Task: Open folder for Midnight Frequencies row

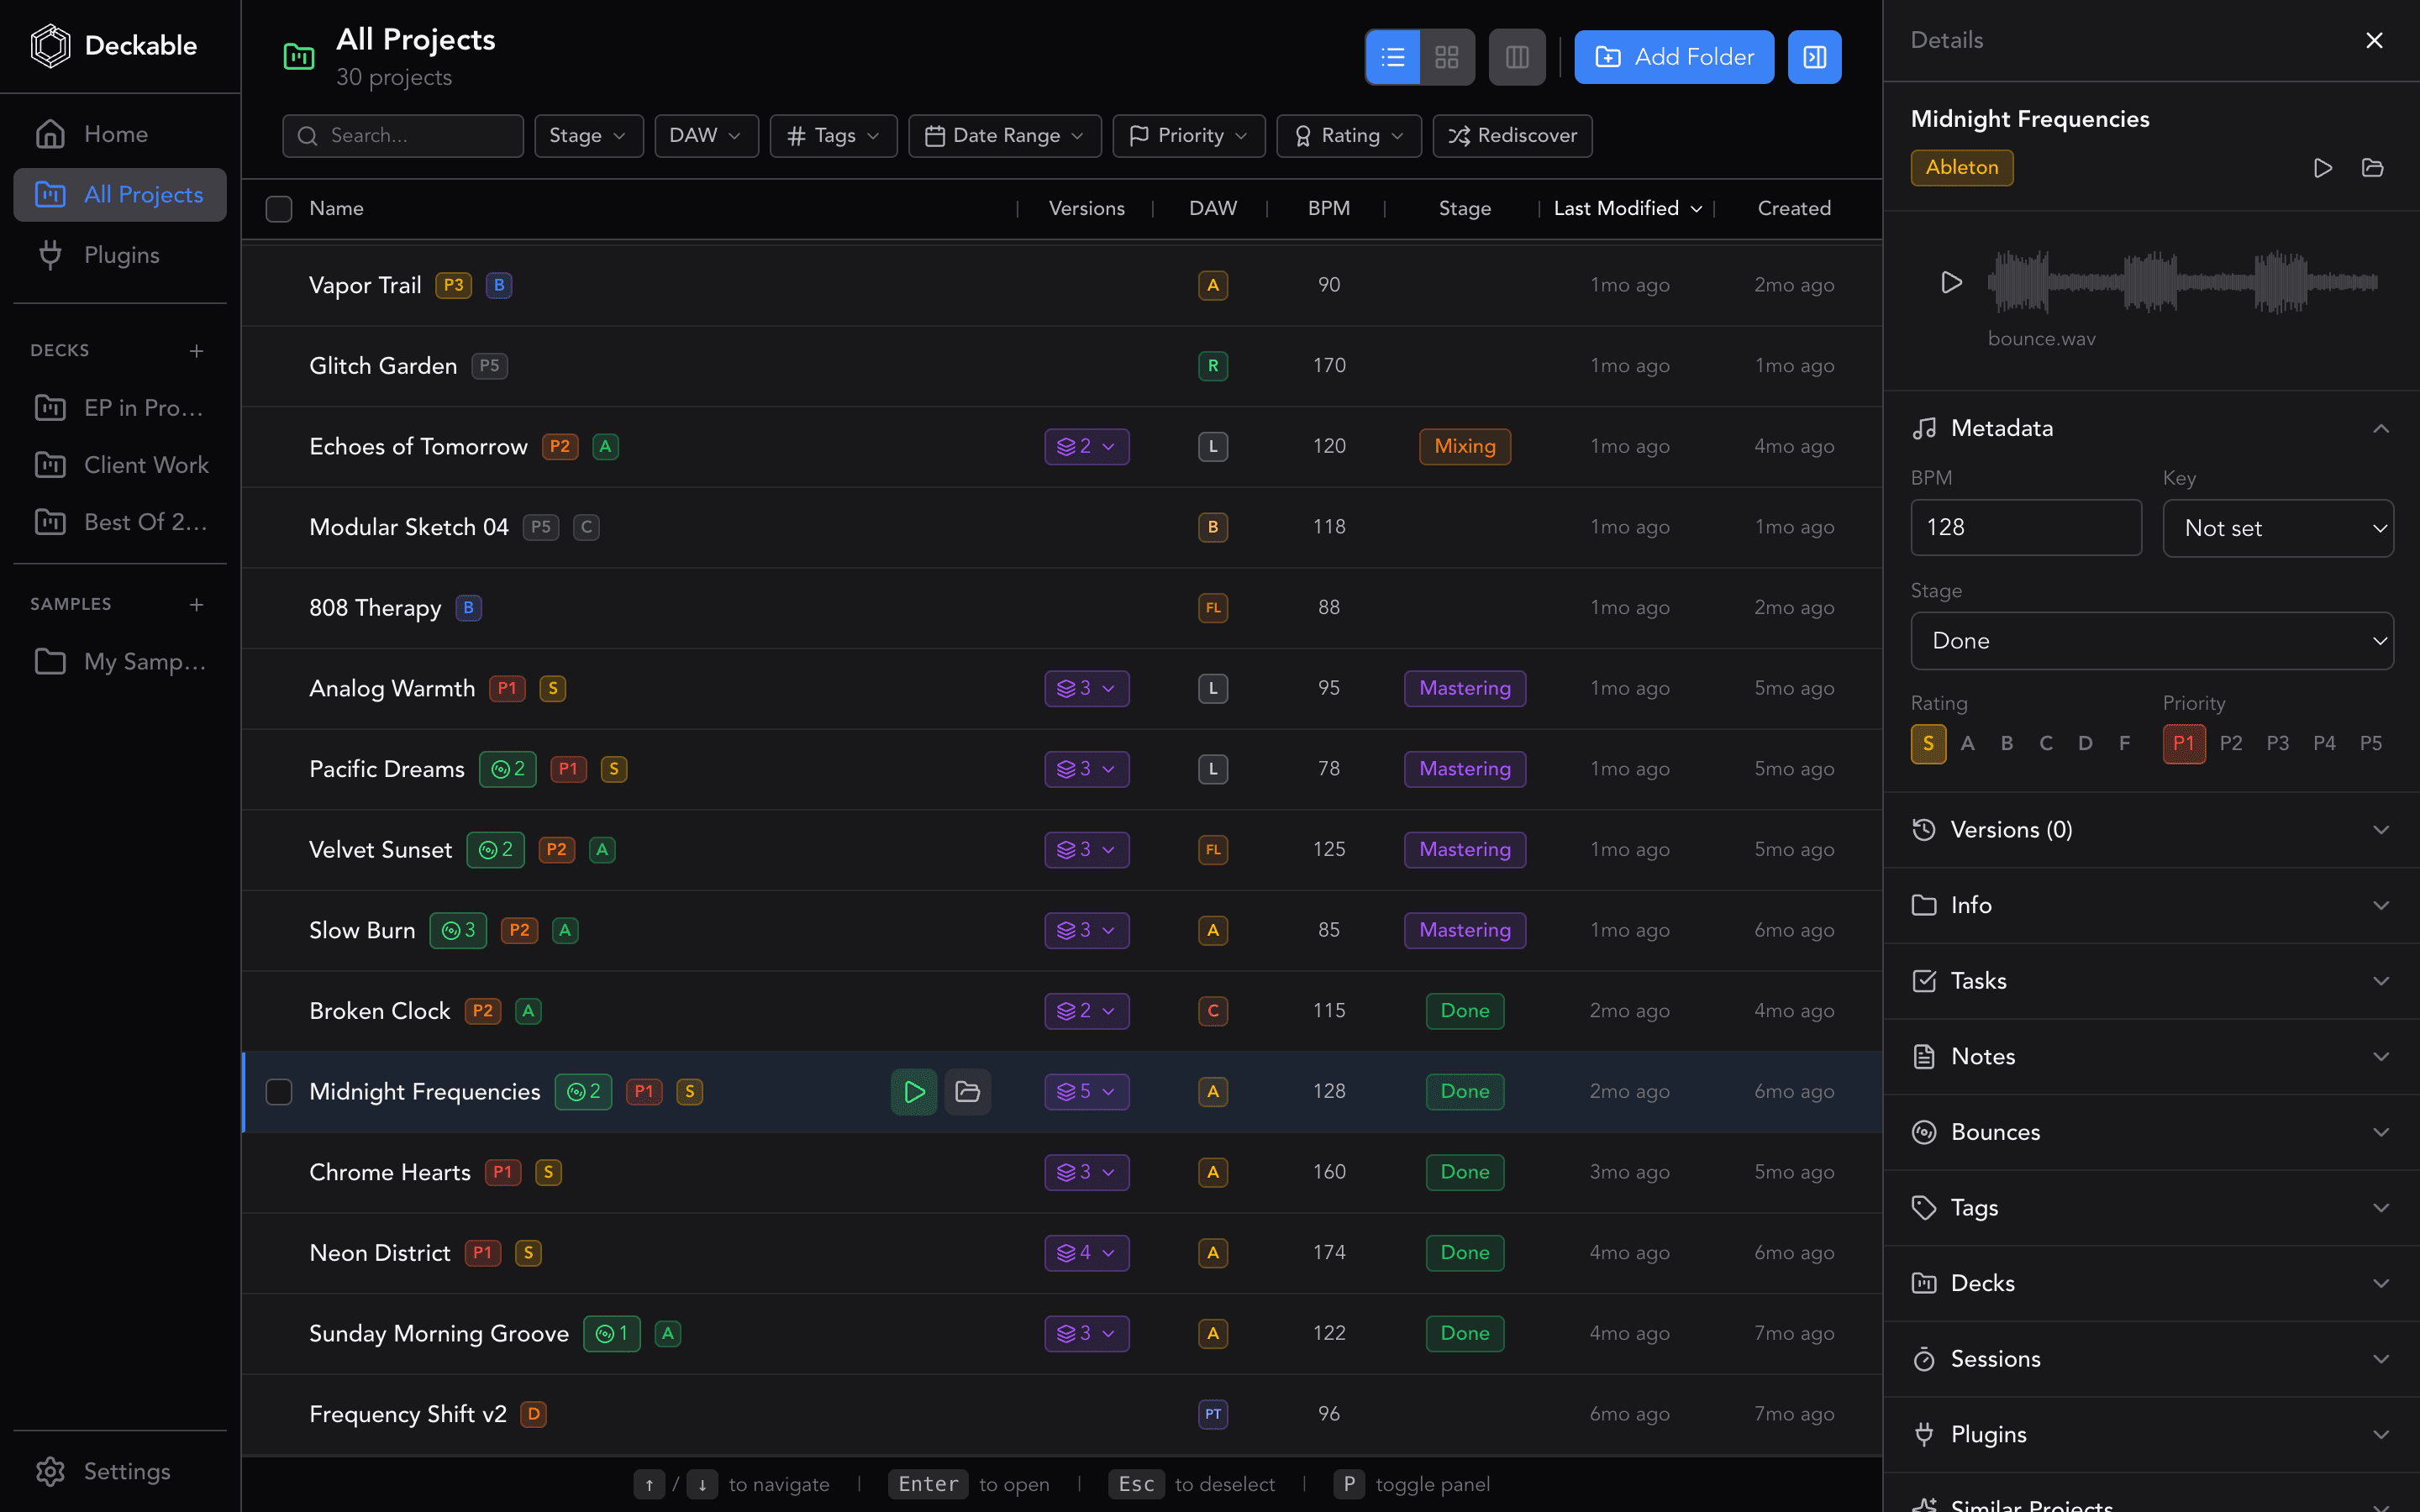Action: point(967,1092)
